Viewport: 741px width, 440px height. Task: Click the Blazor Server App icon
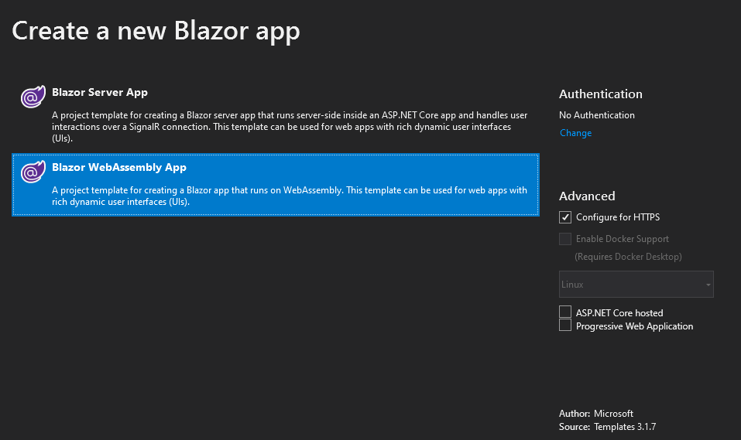coord(33,97)
